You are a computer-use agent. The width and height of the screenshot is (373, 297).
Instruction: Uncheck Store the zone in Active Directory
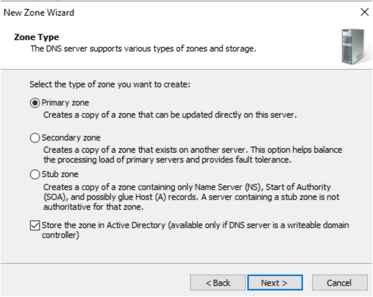(35, 225)
